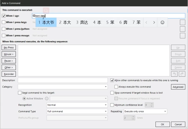Expand the Category dropdown

point(105,87)
